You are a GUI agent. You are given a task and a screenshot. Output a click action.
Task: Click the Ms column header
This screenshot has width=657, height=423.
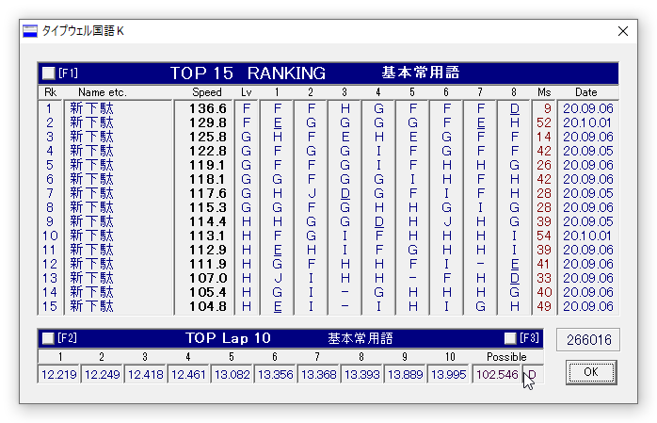pyautogui.click(x=544, y=92)
